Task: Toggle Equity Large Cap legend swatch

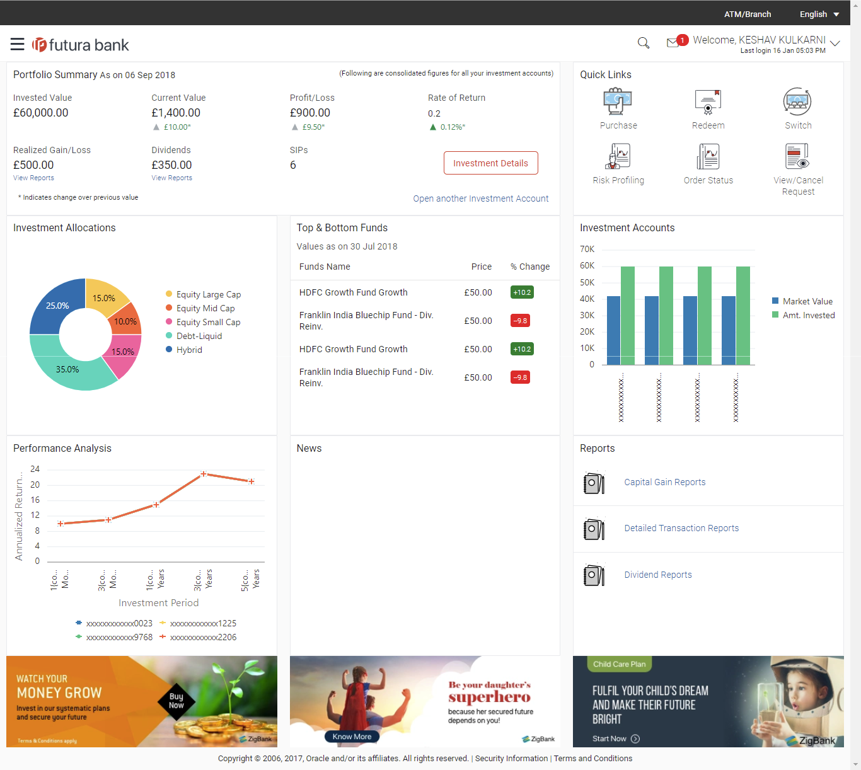Action: 169,294
